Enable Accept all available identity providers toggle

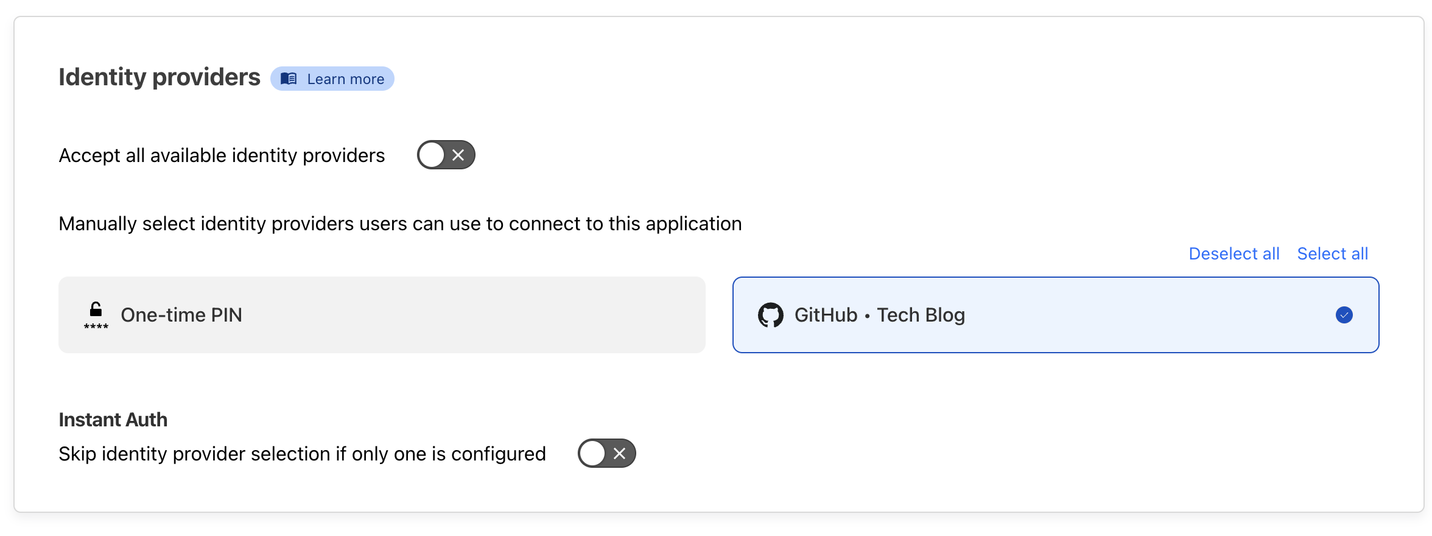point(446,155)
